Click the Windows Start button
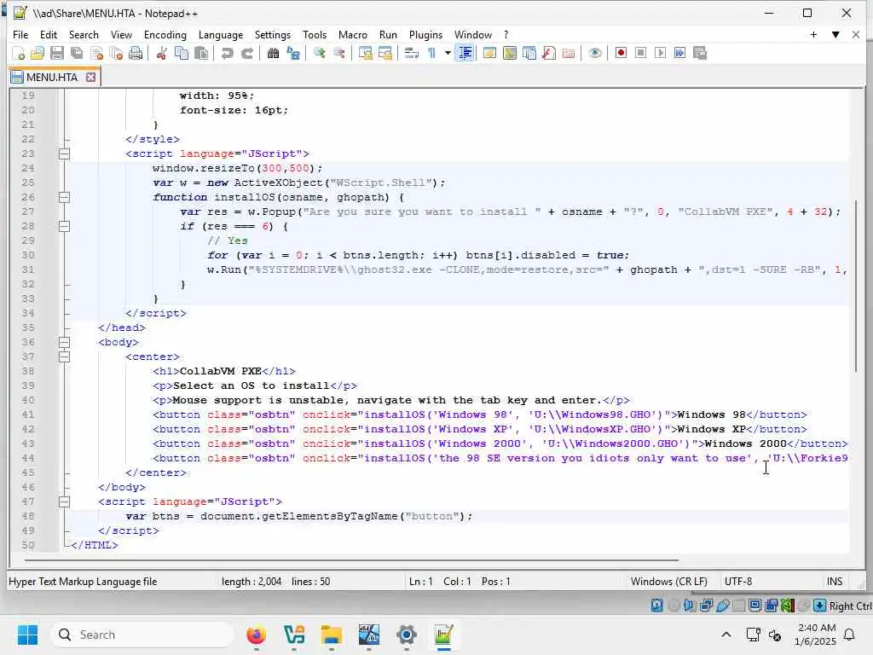Image resolution: width=873 pixels, height=655 pixels. coord(27,635)
